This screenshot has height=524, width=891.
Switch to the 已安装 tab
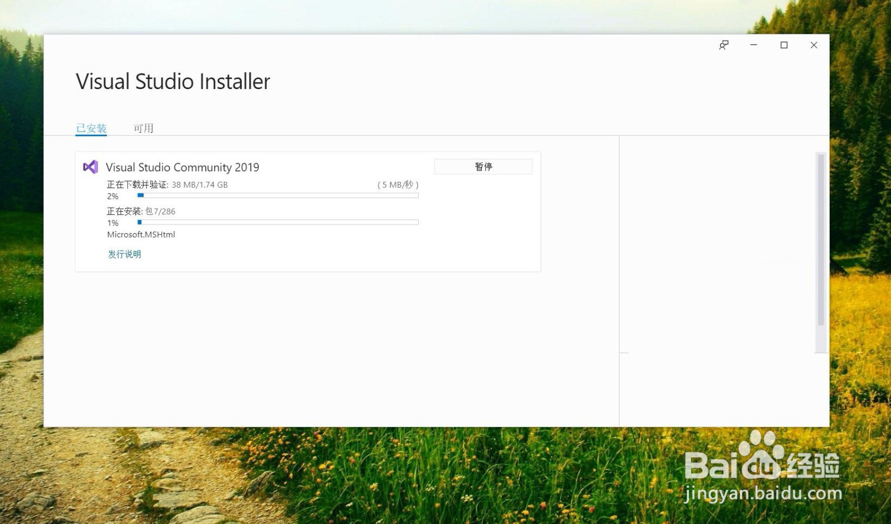91,129
